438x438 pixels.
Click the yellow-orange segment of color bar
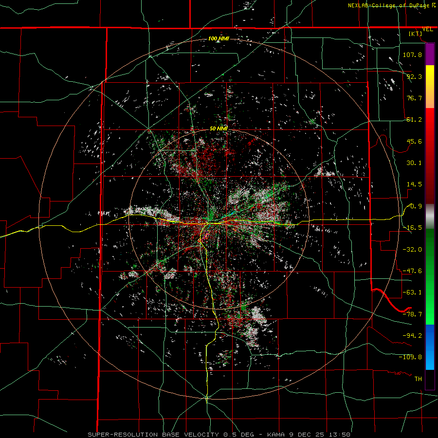[430, 87]
